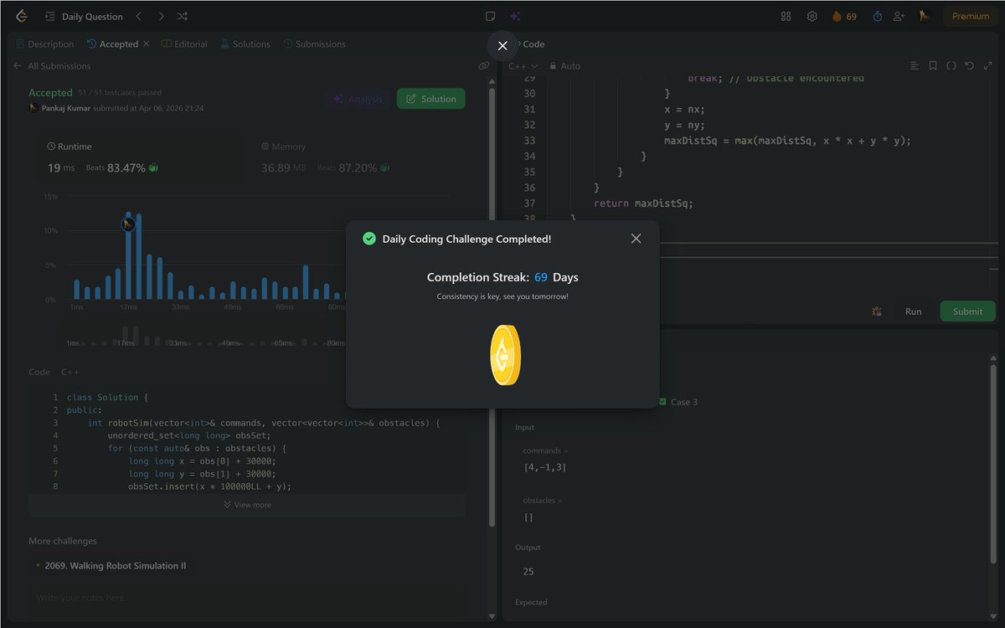This screenshot has width=1005, height=628.
Task: Open the layout grid icon
Action: (786, 16)
